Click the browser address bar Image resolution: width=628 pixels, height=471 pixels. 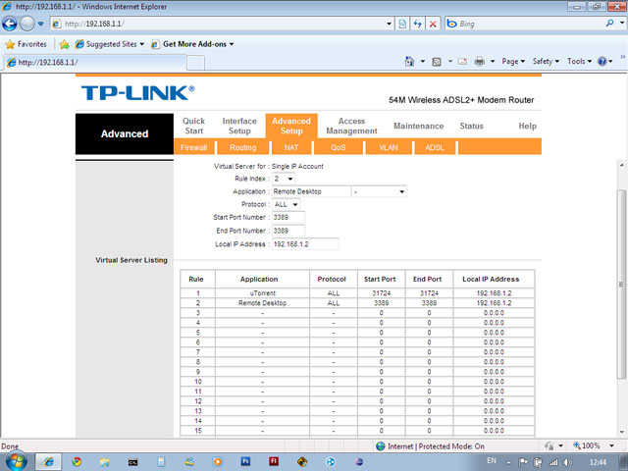click(218, 24)
